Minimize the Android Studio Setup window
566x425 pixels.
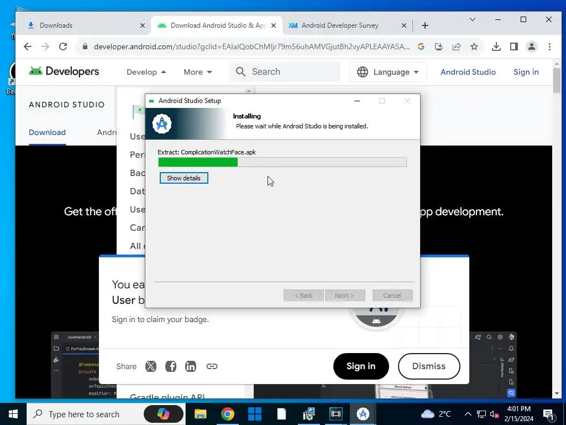pyautogui.click(x=357, y=101)
